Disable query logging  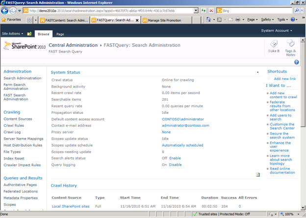175,165
